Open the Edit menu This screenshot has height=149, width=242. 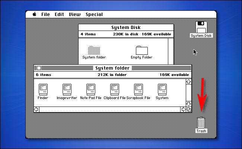(59, 15)
